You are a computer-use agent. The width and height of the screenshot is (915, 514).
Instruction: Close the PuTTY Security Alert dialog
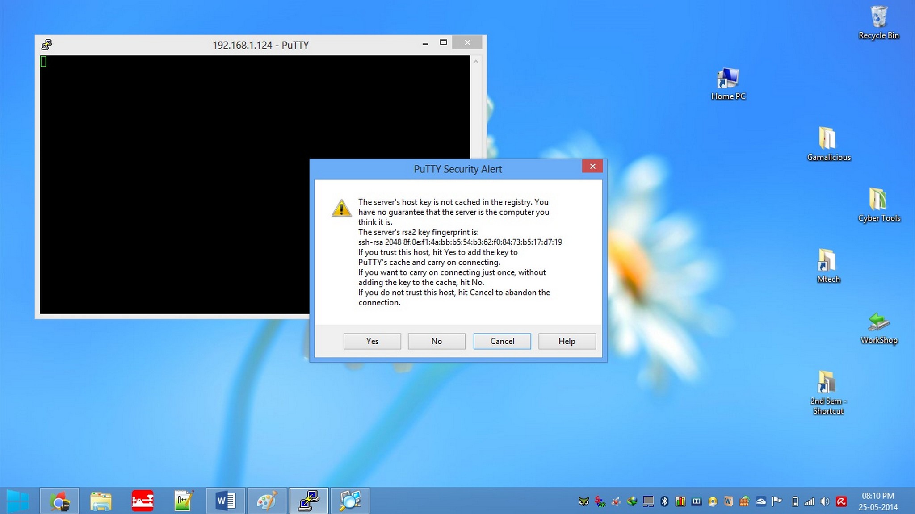tap(592, 166)
